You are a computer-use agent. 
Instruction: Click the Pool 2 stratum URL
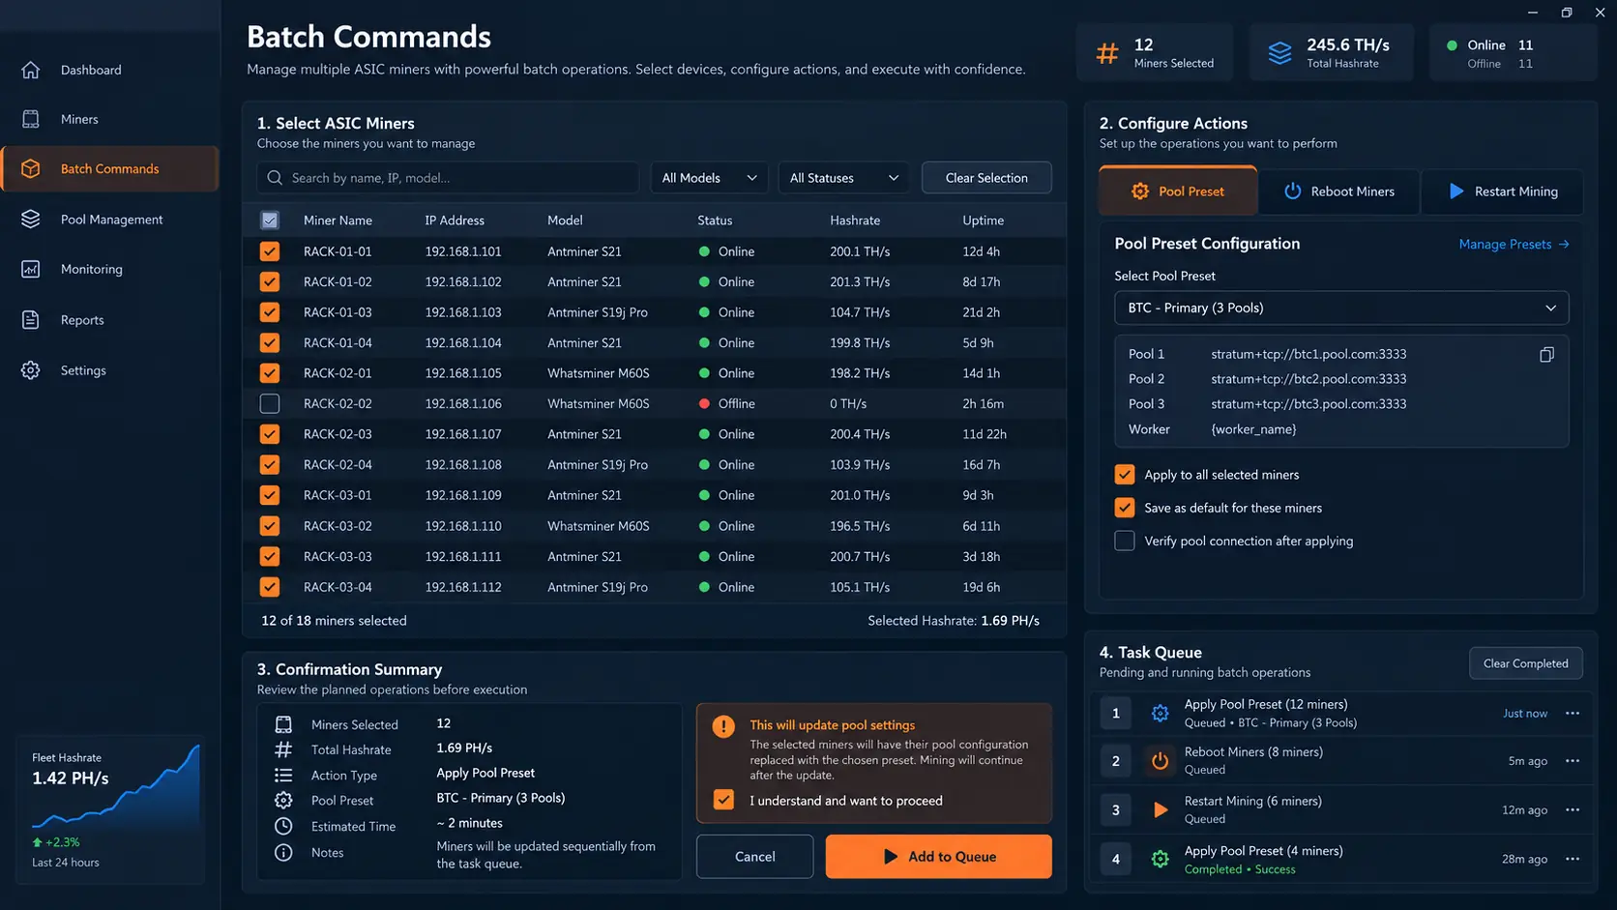1308,379
